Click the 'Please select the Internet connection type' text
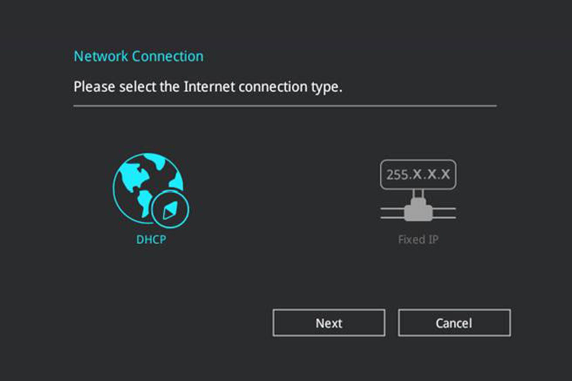 click(208, 87)
